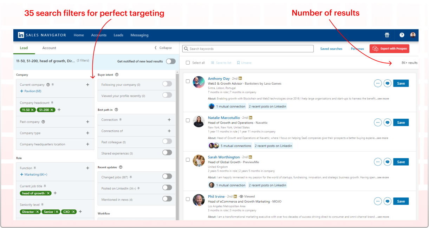
Task: Click the Past company help icon
Action: [43, 122]
